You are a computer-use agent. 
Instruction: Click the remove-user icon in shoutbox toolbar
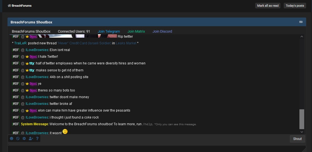[x=31, y=138]
